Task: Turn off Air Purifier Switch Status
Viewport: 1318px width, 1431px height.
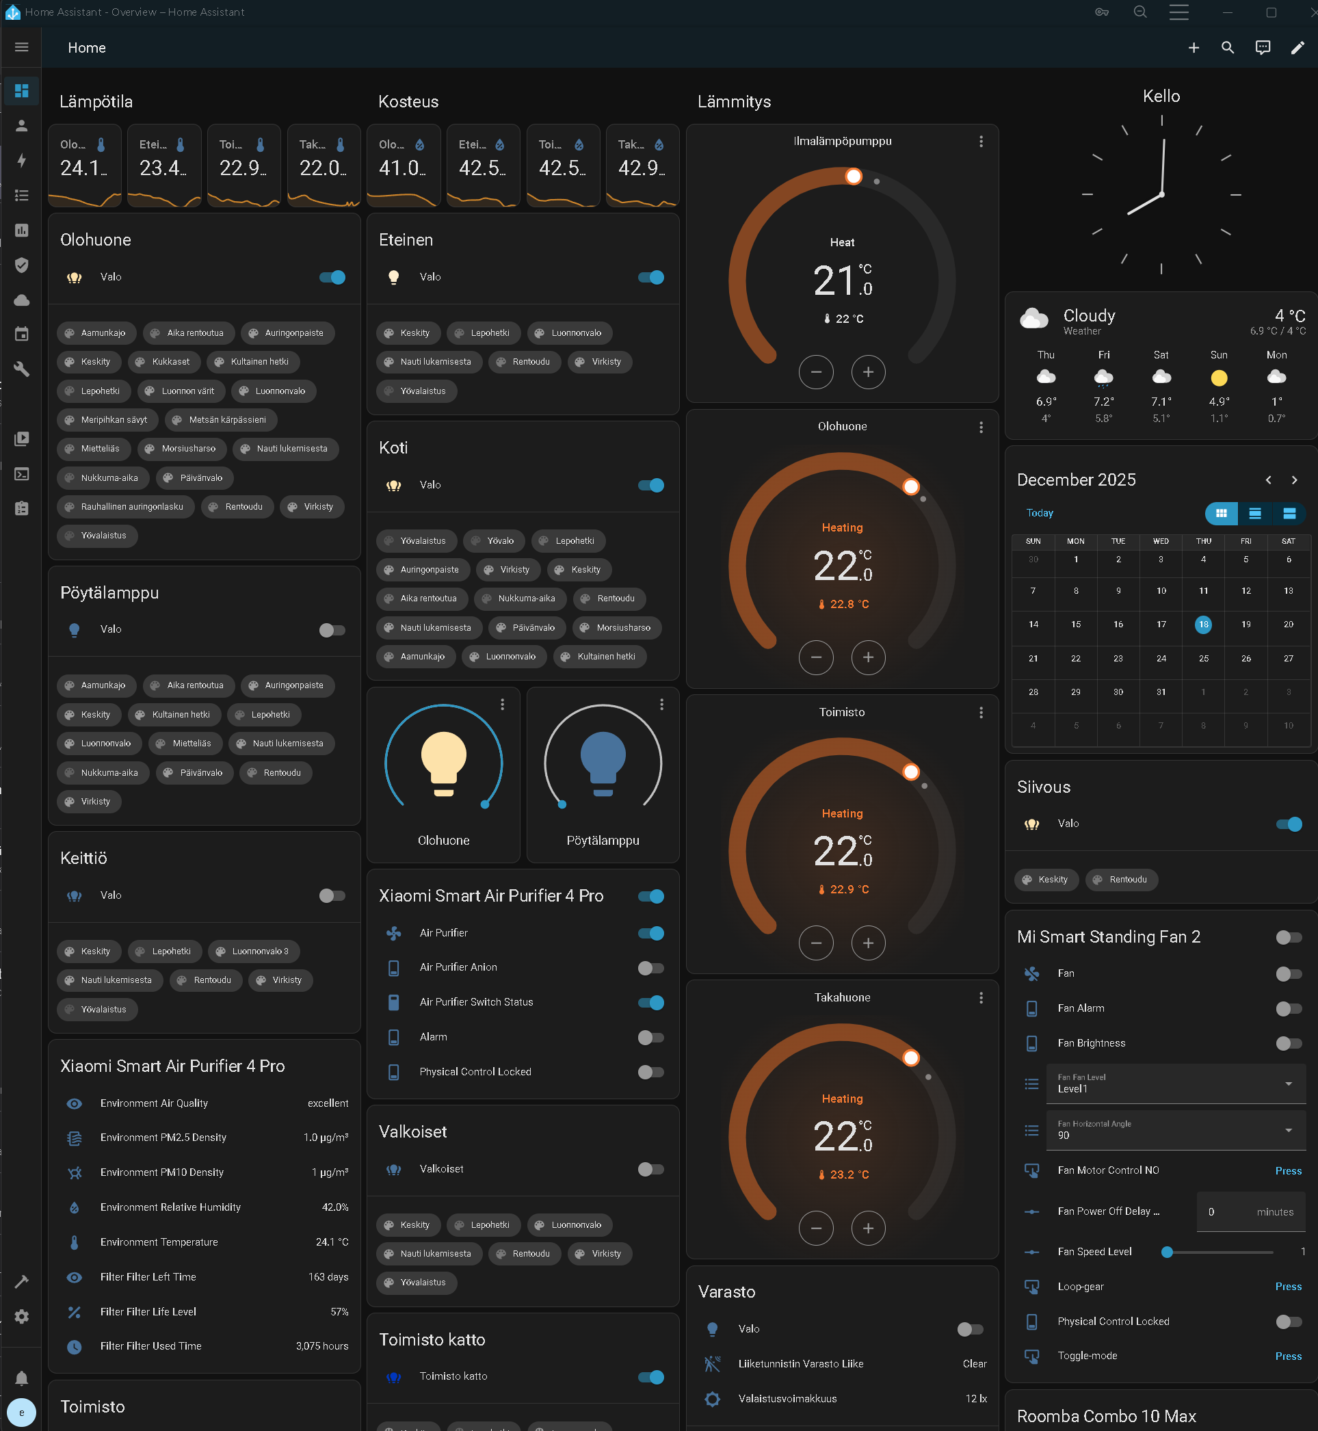Action: [x=650, y=1002]
